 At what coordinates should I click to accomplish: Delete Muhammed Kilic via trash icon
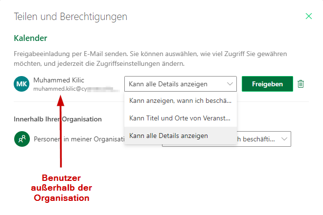coord(300,84)
